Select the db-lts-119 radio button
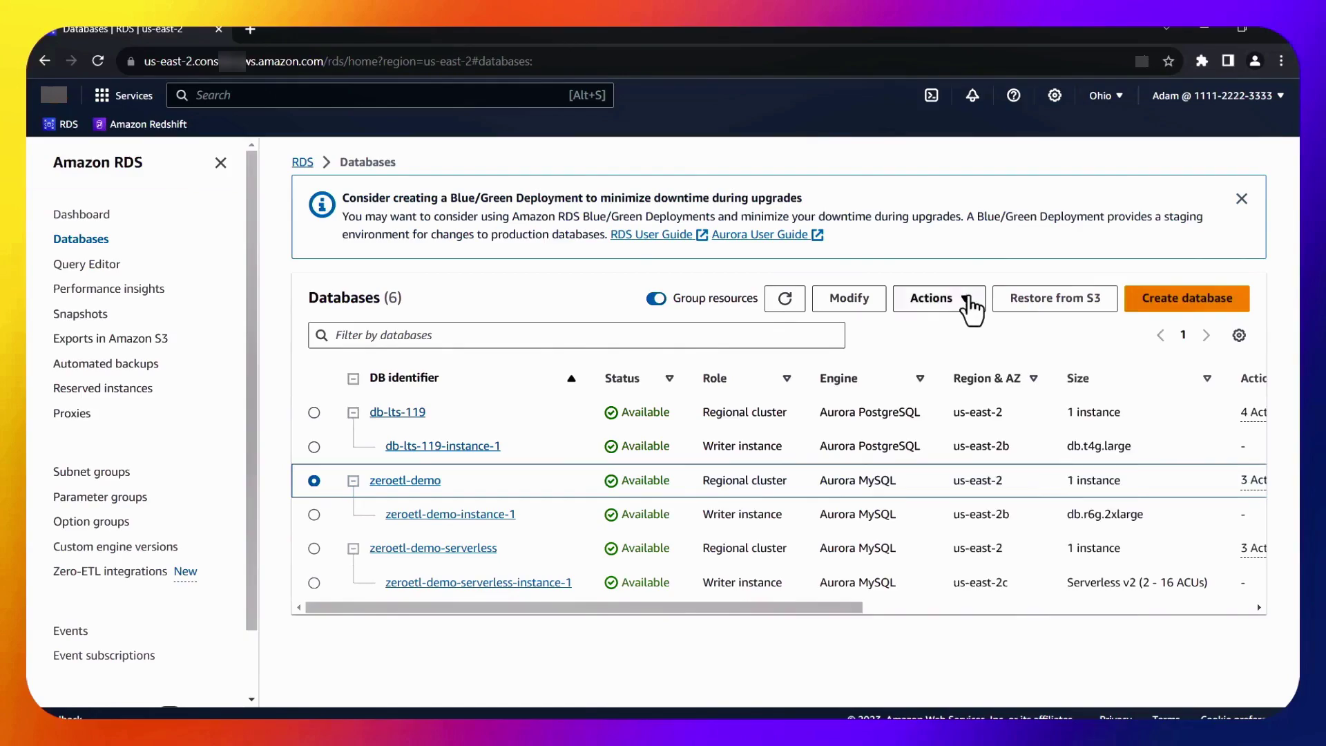 point(314,412)
